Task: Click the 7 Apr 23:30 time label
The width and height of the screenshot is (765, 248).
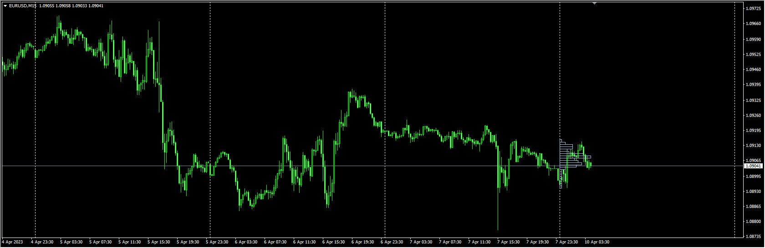Action: coord(567,242)
